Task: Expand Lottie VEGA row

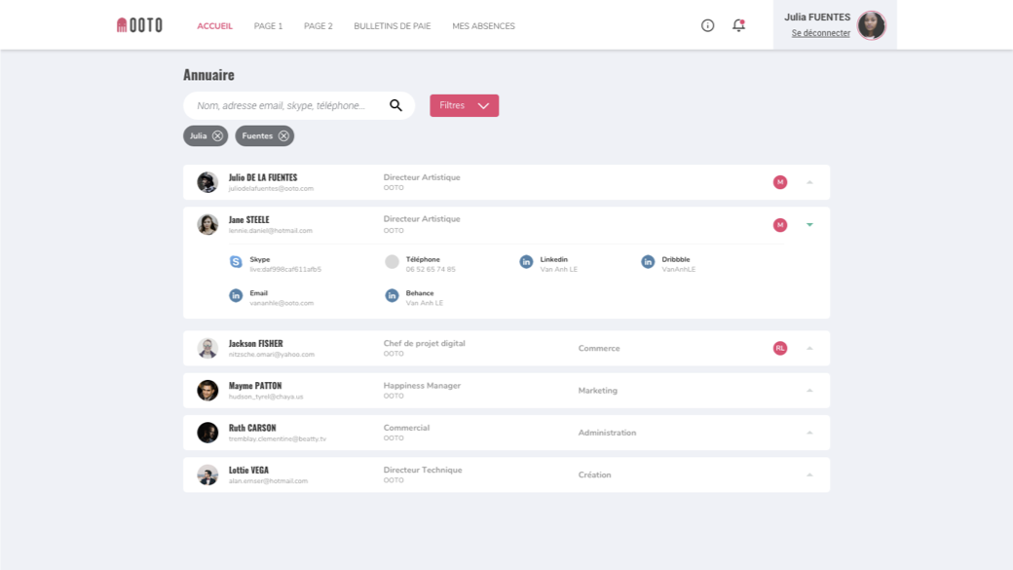Action: pyautogui.click(x=809, y=475)
